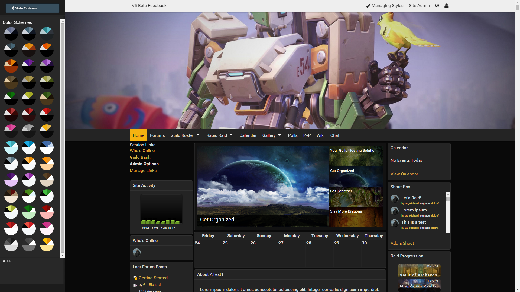Choose the dark red and pink light scheme
Image resolution: width=520 pixels, height=292 pixels.
point(47,212)
